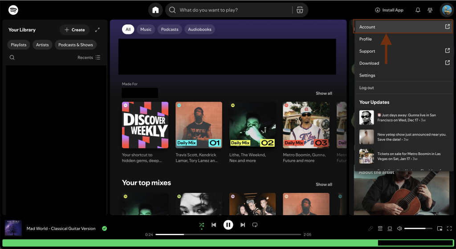456x249 pixels.
Task: Click green check saved icon beside track
Action: click(x=104, y=229)
